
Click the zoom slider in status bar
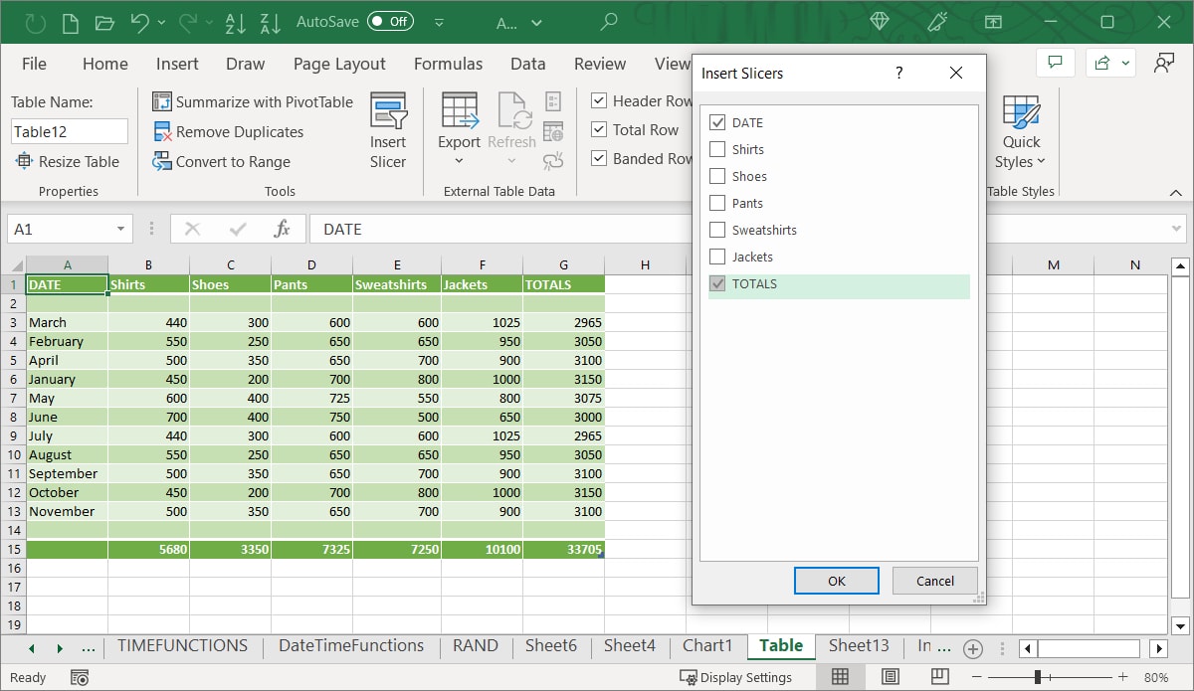[1038, 677]
